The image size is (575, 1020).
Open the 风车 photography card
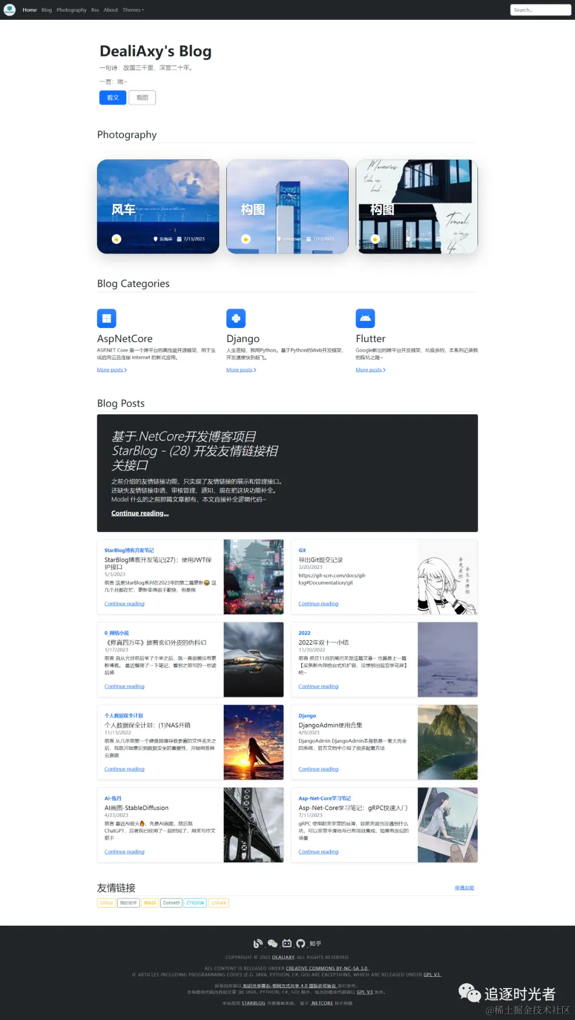tap(158, 207)
